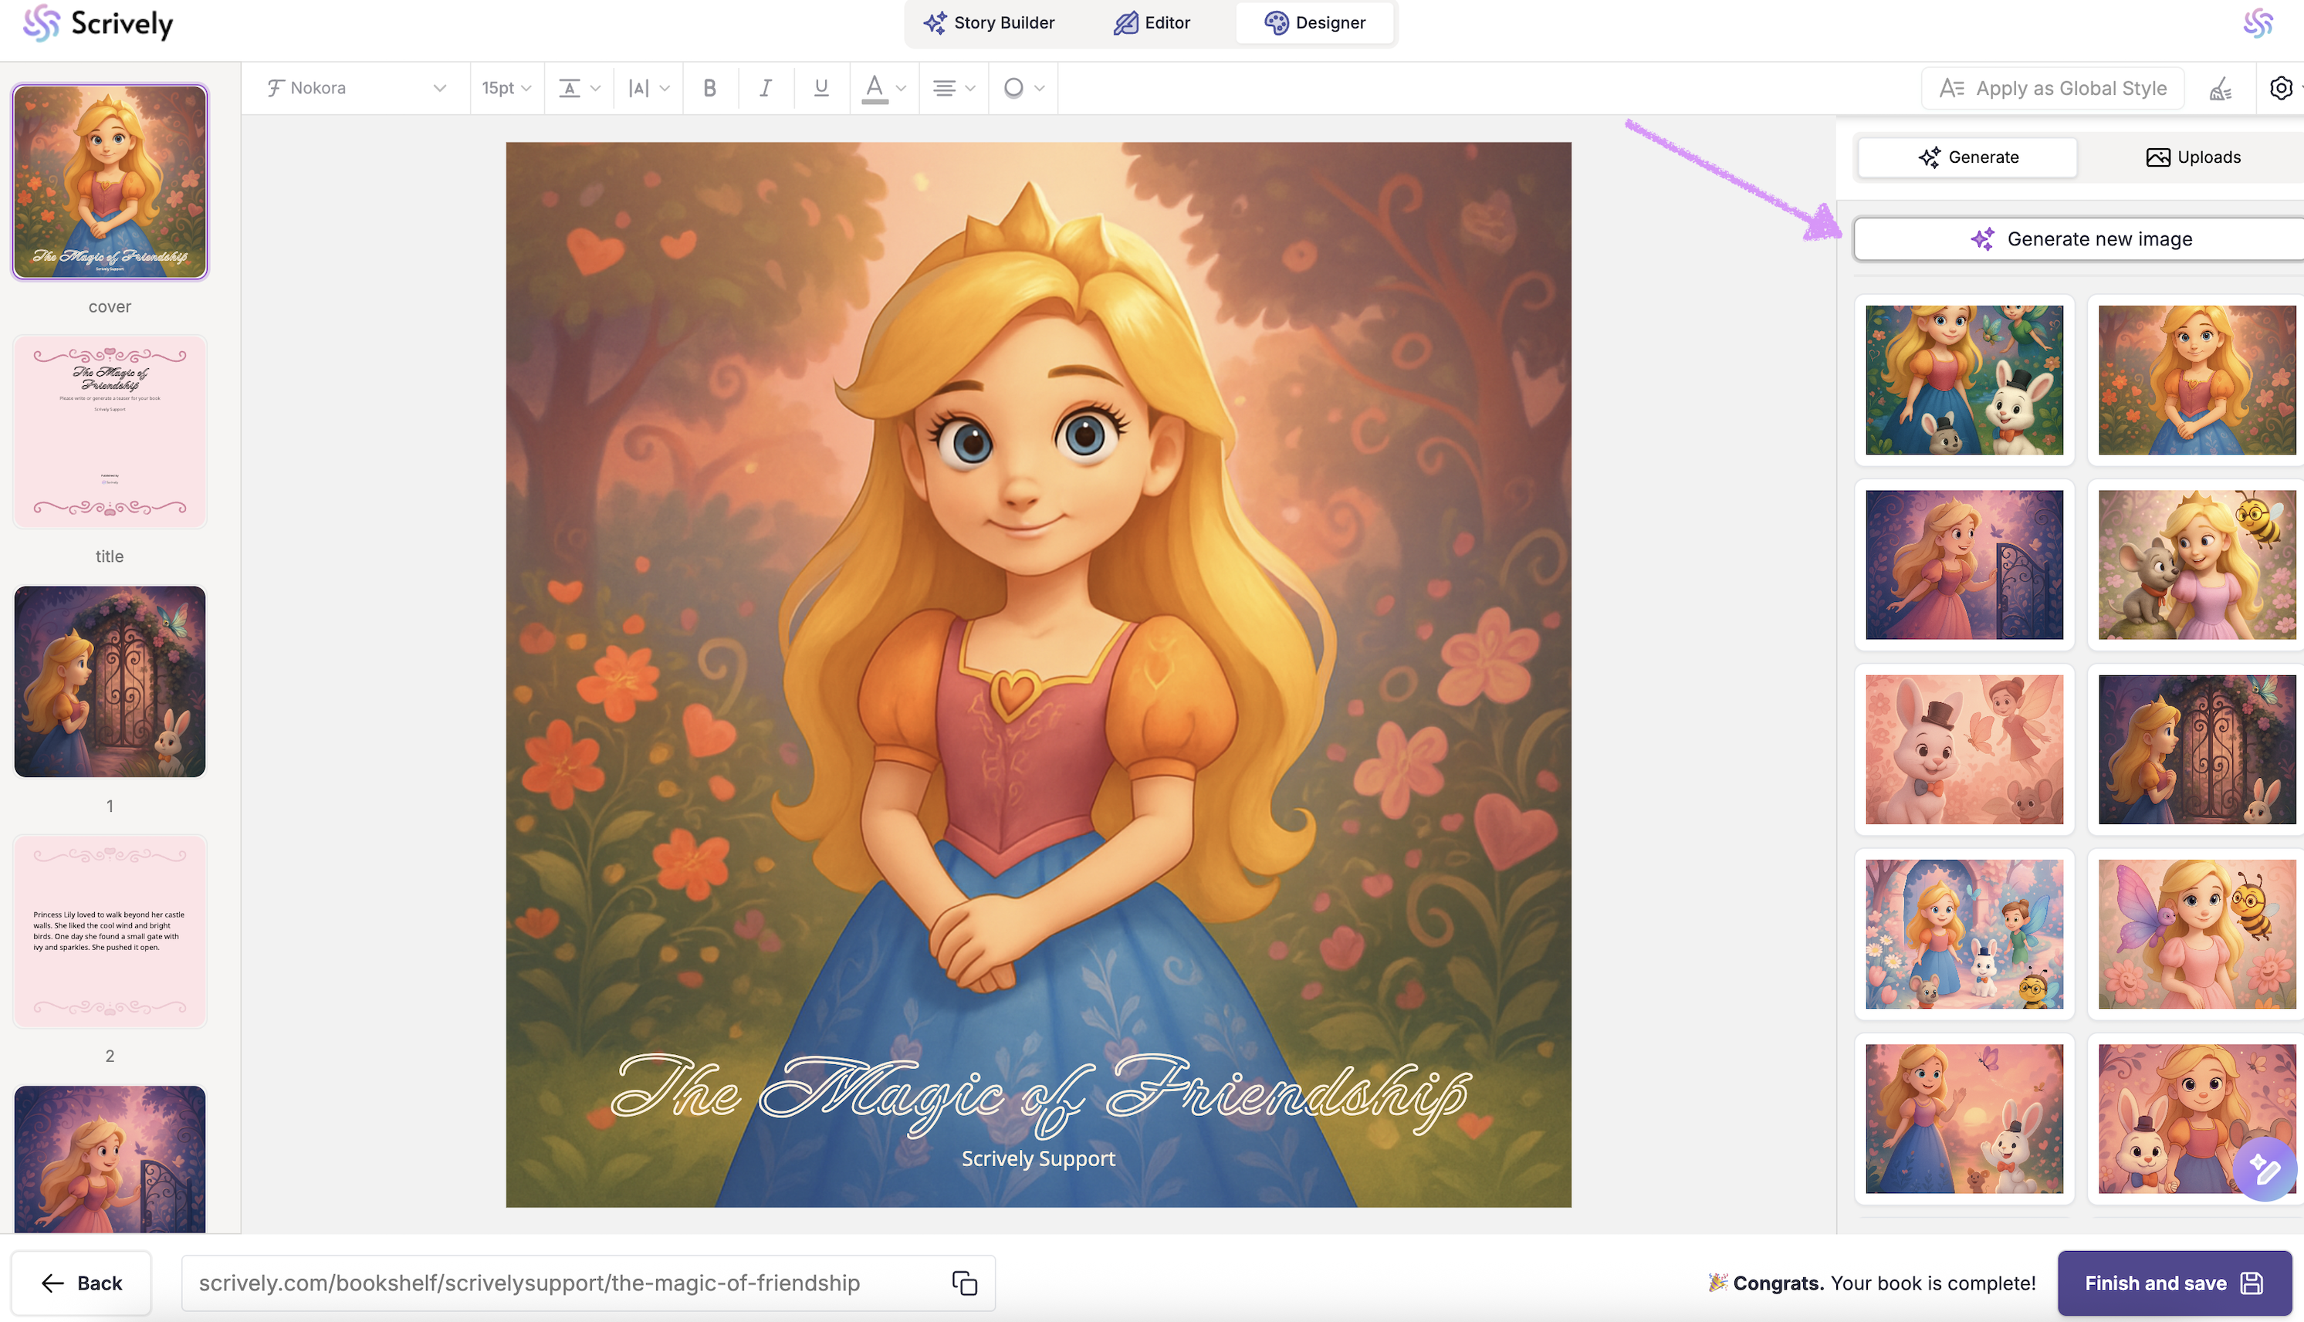The width and height of the screenshot is (2304, 1322).
Task: Click Finish and save button
Action: tap(2174, 1282)
